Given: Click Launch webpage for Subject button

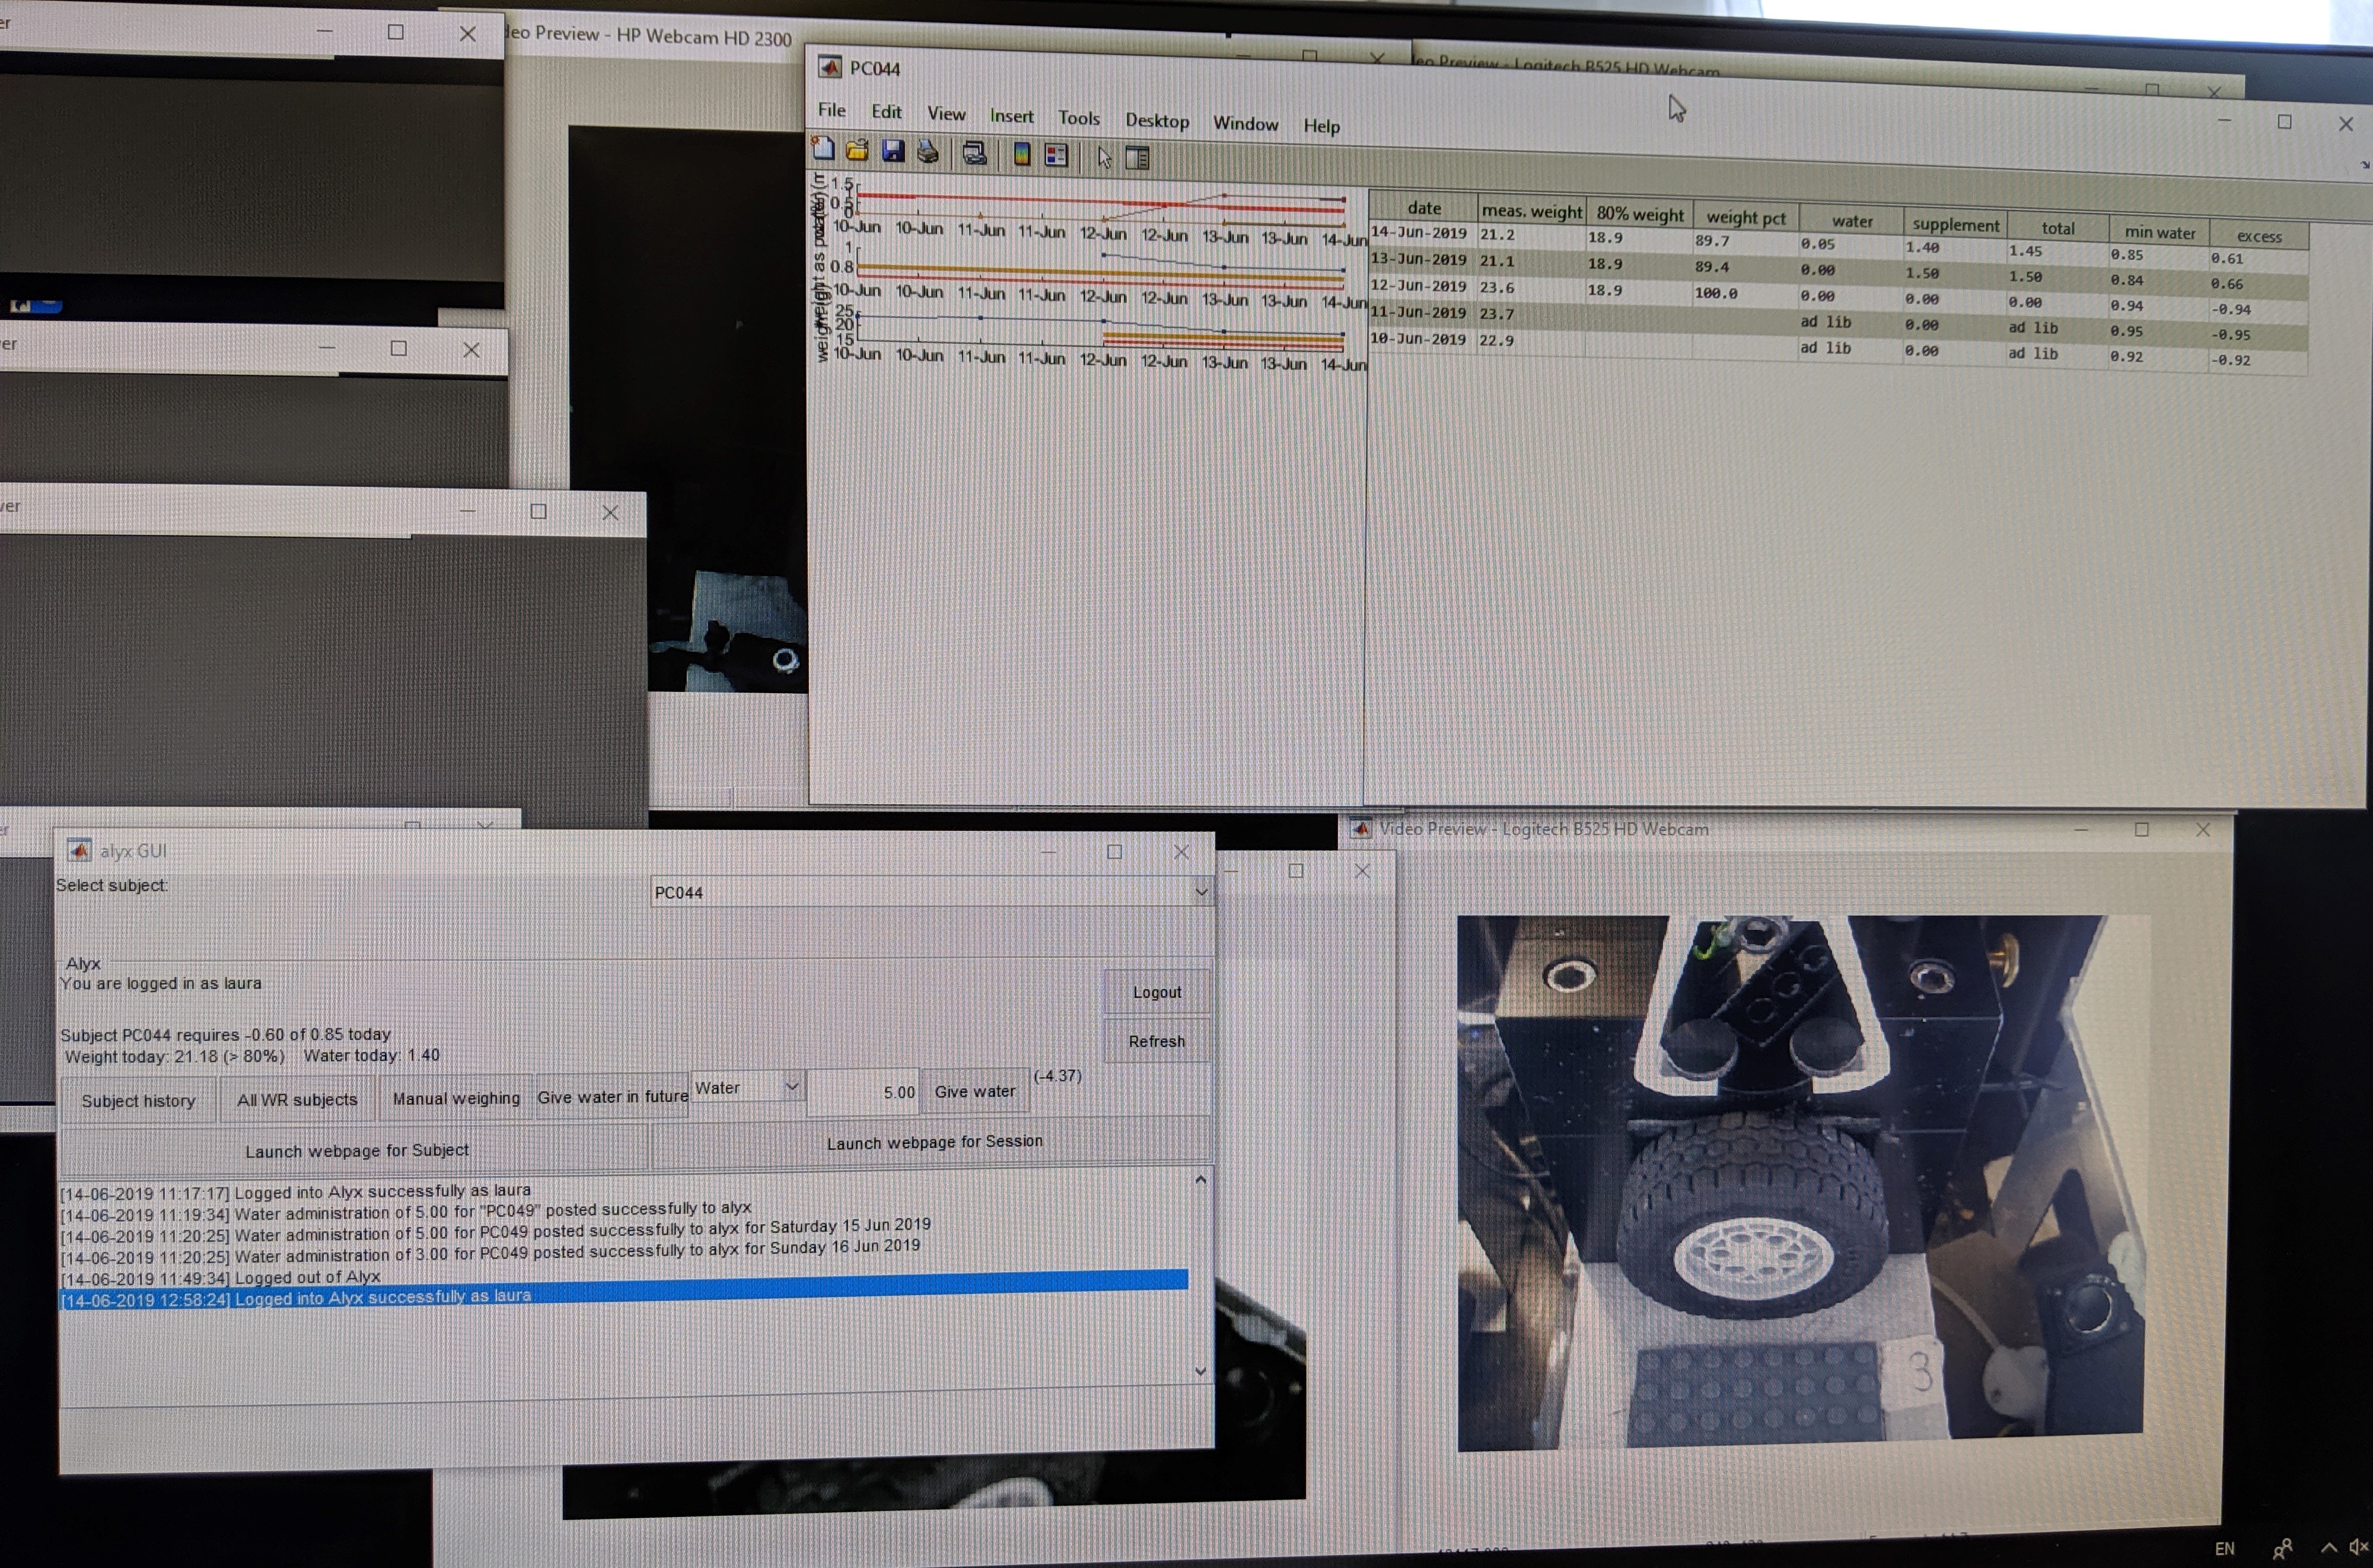Looking at the screenshot, I should pos(356,1150).
